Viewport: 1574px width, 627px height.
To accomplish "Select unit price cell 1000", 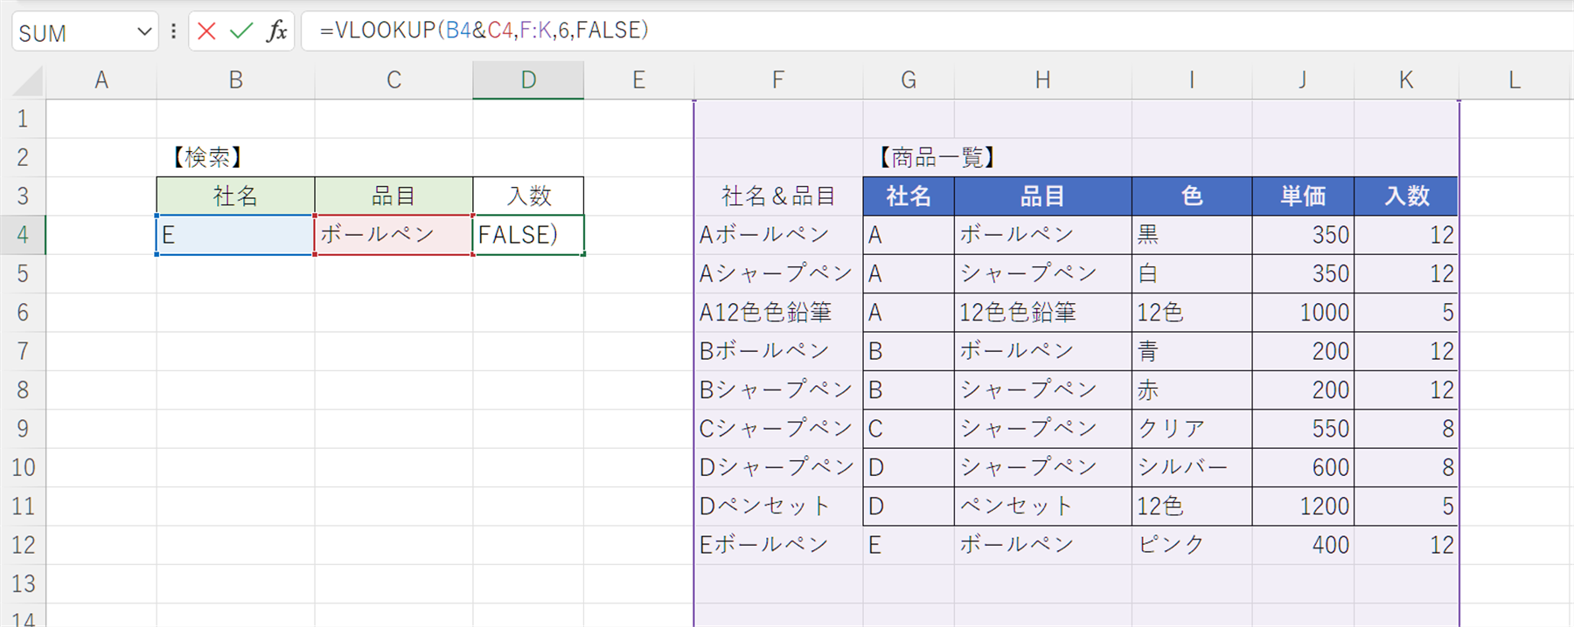I will 1303,313.
